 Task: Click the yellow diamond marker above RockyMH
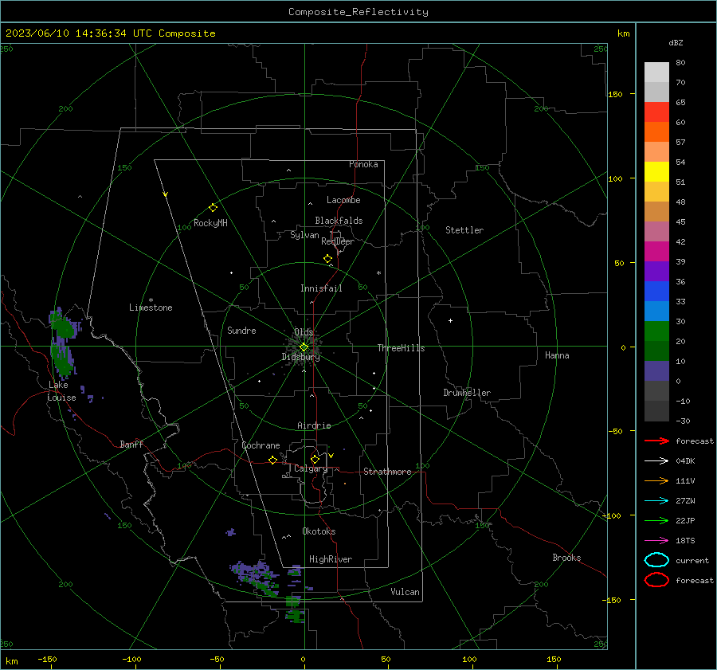(213, 208)
